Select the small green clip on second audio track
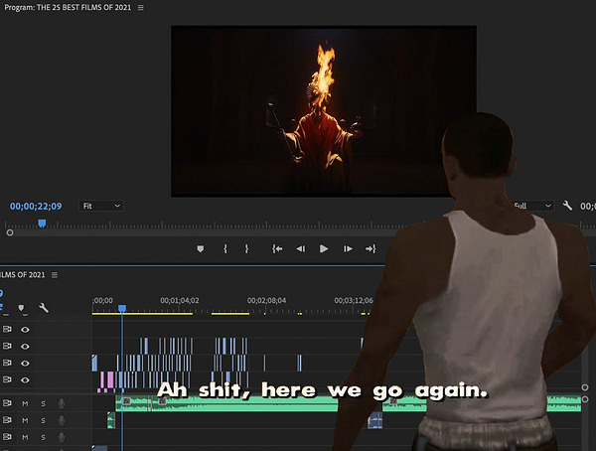The height and width of the screenshot is (451, 596). [111, 420]
